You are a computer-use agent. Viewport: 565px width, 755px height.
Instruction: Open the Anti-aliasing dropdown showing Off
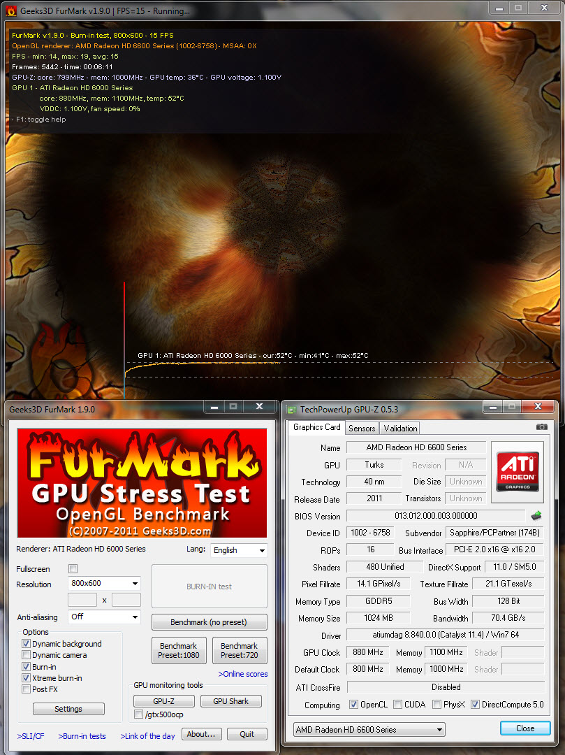point(104,617)
